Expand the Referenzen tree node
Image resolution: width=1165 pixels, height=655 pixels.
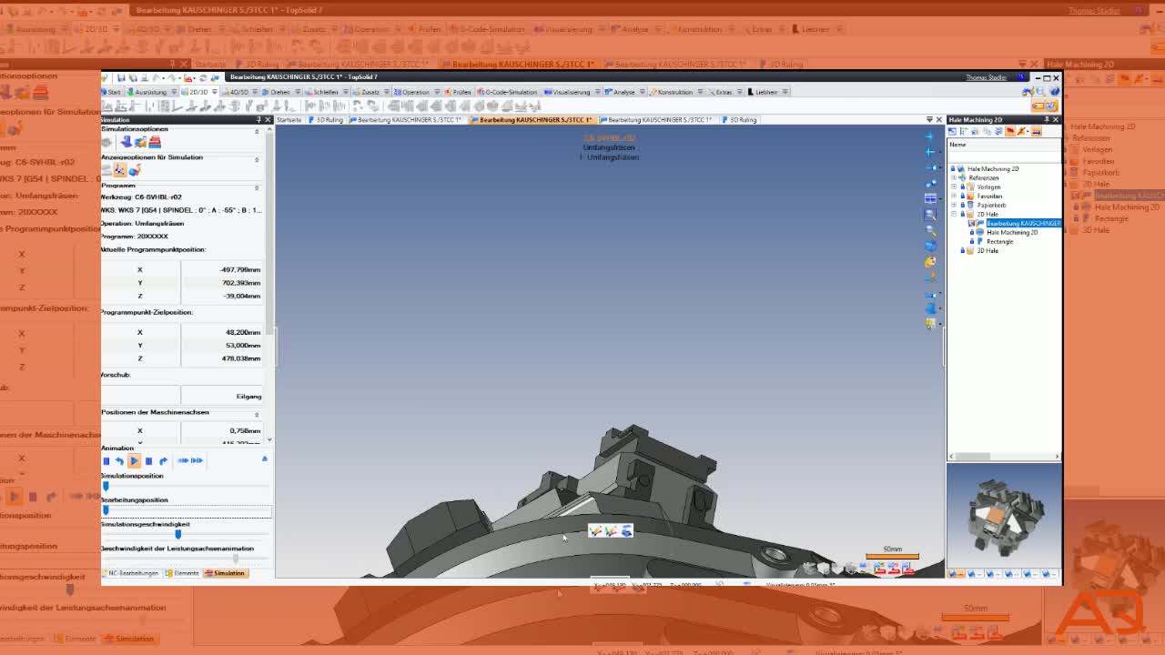954,177
